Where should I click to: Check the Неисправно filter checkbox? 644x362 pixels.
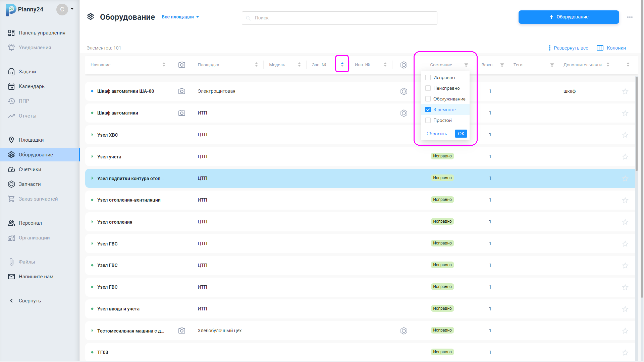tap(428, 88)
